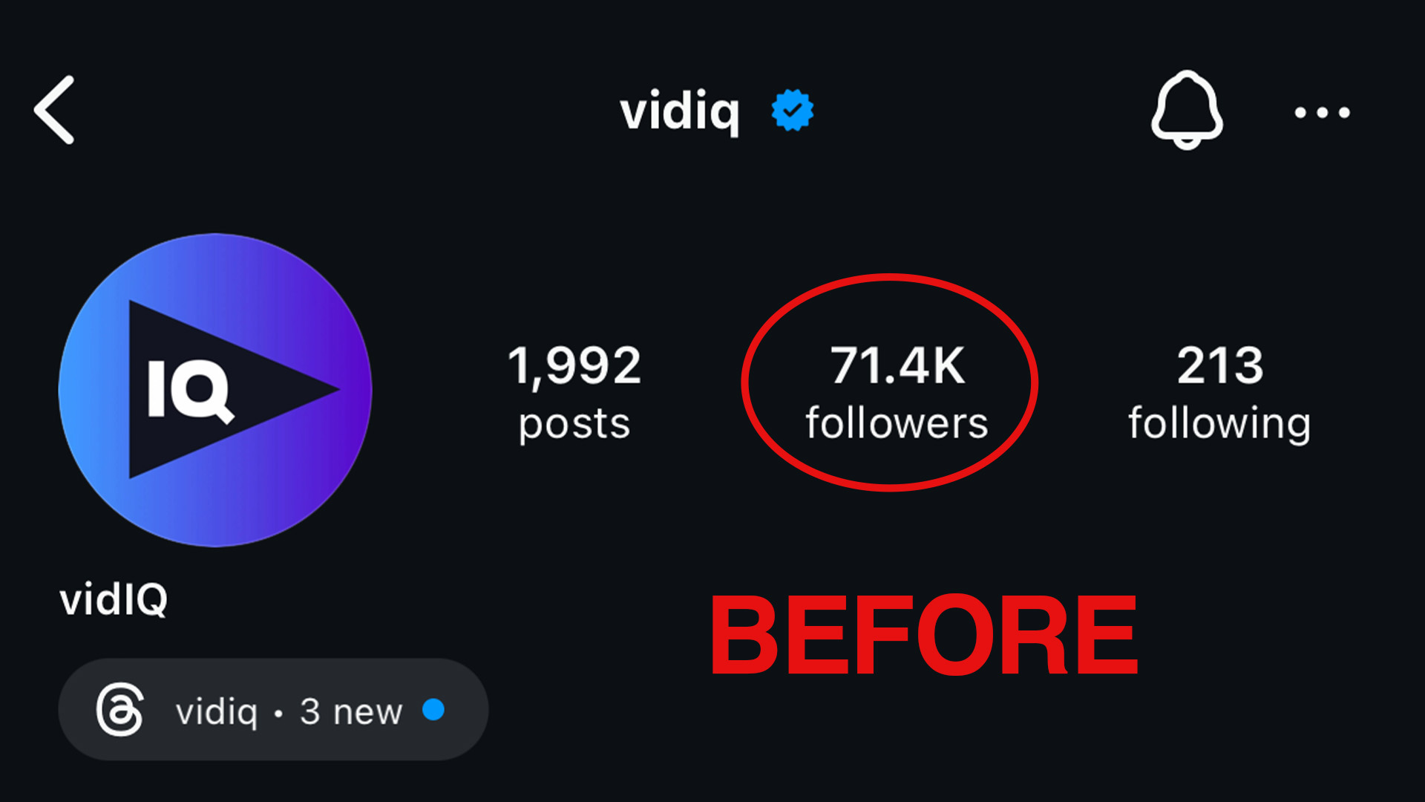Screen dimensions: 1425x802
Task: Click the red BEFORE text
Action: [923, 635]
